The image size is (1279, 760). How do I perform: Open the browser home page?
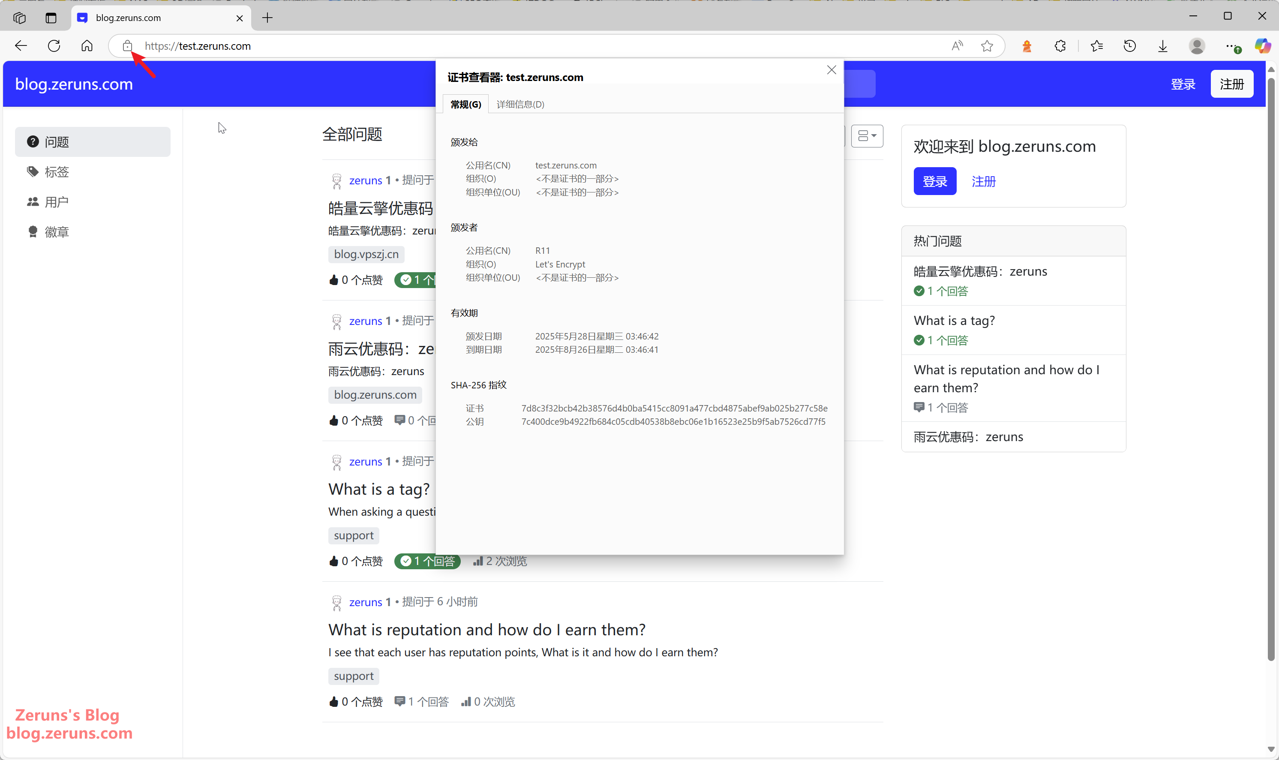point(87,46)
